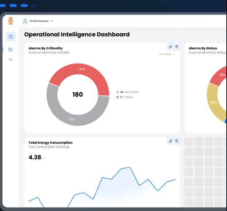The image size is (227, 211).
Task: Delete the Total Energy Consumption widget
Action: (177, 141)
